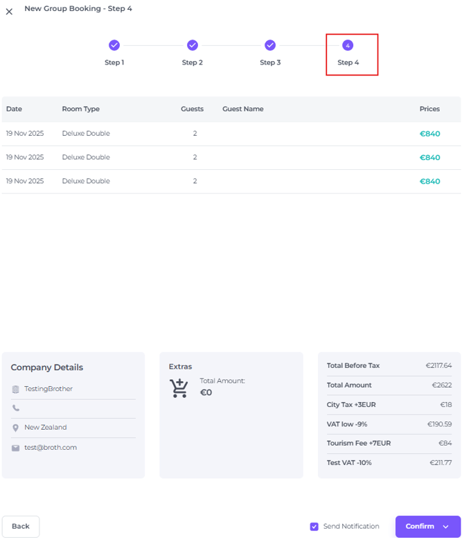464x542 pixels.
Task: Click the €840 price in the second row
Action: (x=429, y=157)
